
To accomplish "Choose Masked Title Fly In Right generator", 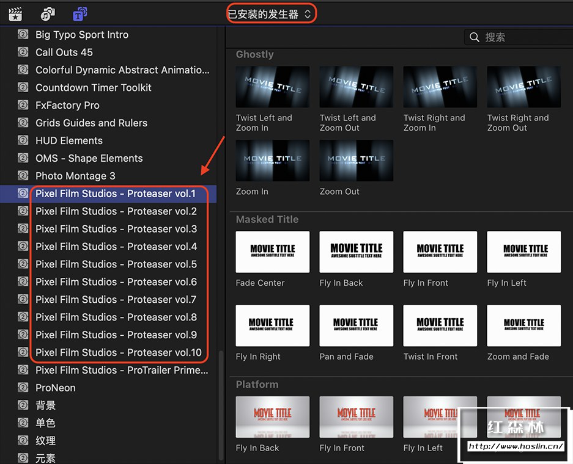I will [x=273, y=325].
